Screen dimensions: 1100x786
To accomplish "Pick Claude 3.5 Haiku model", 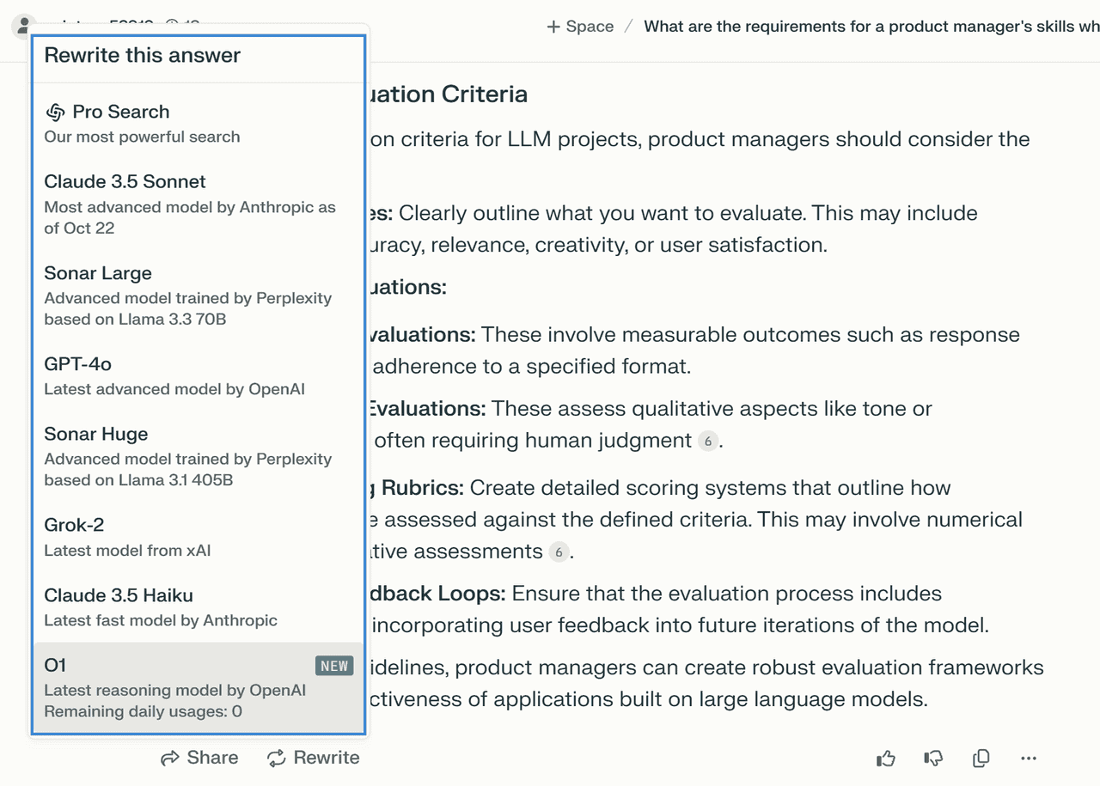I will click(x=198, y=607).
